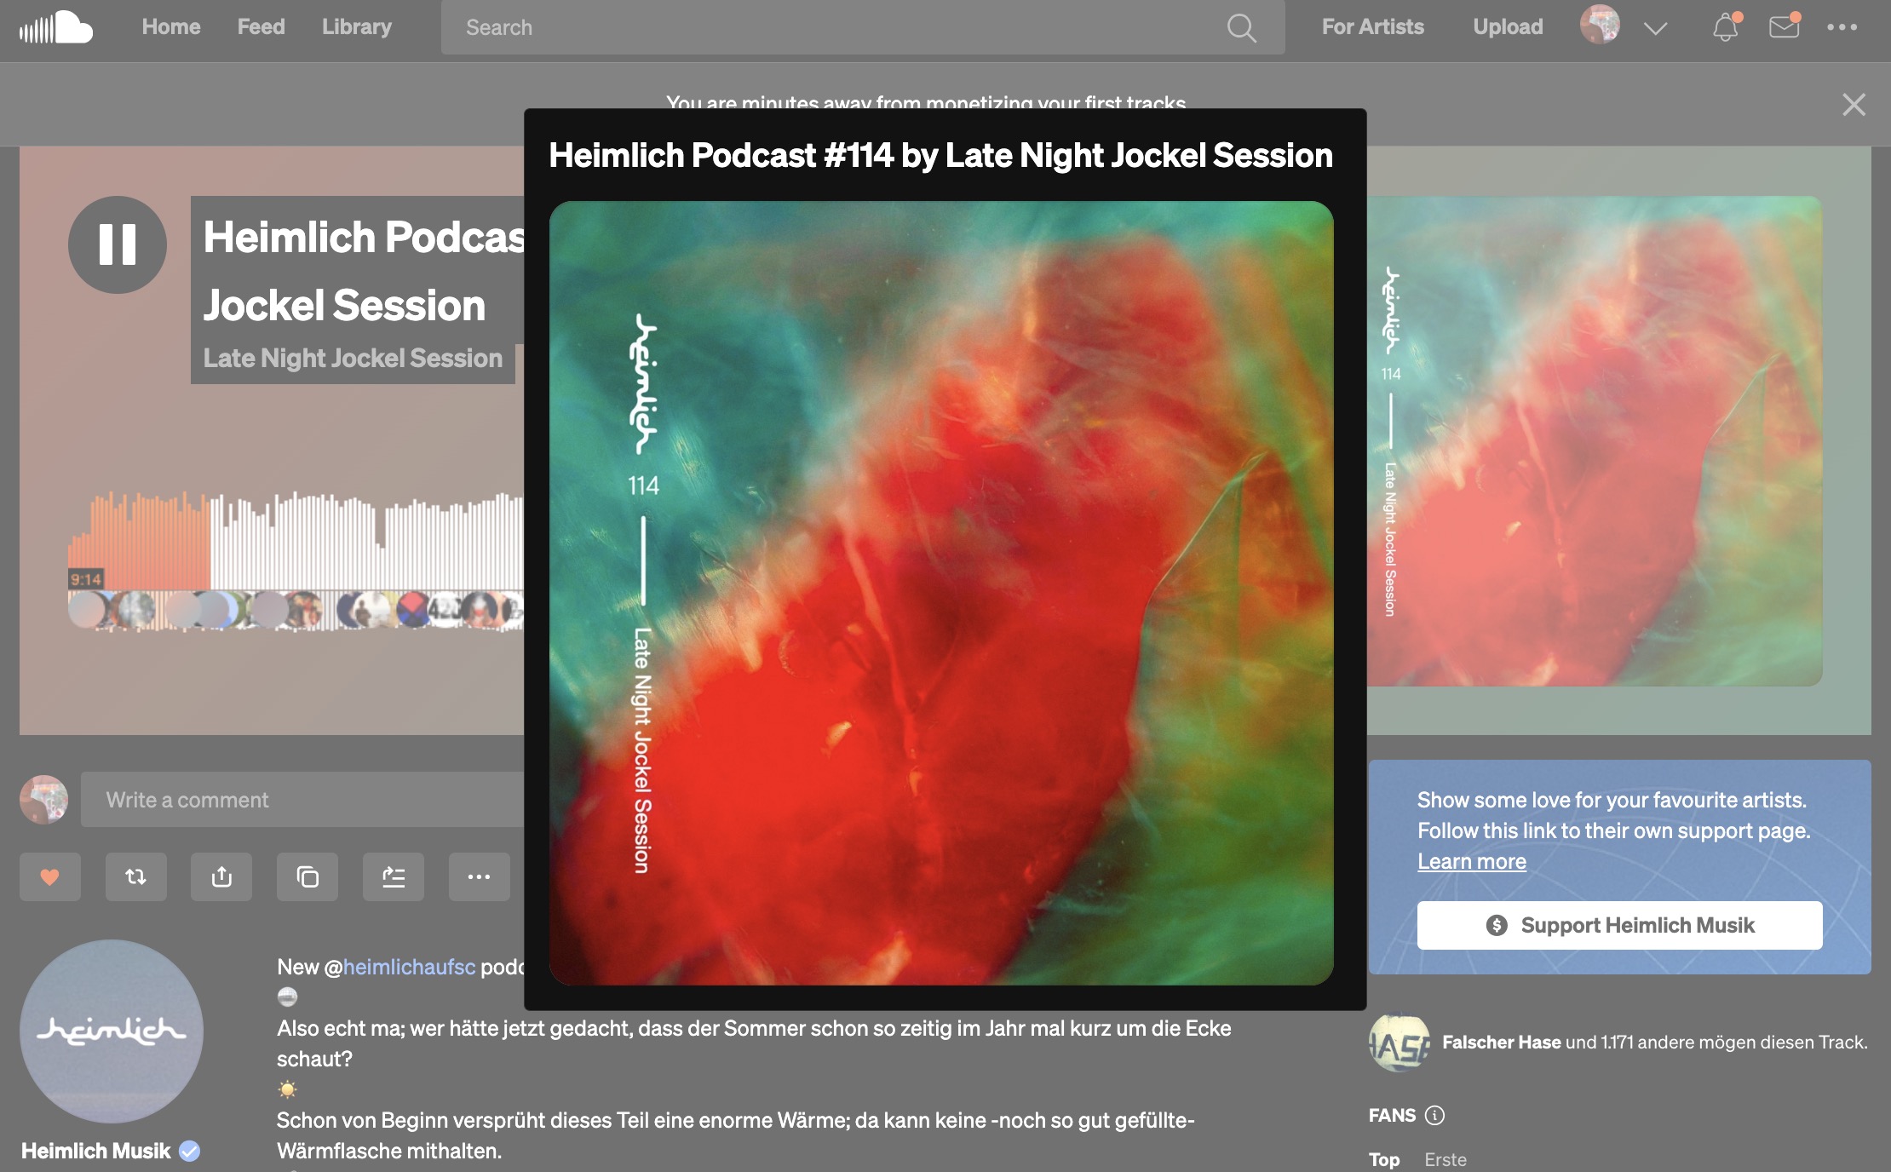Click the commenter avatars on the waveform
Image resolution: width=1891 pixels, height=1172 pixels.
[x=296, y=610]
